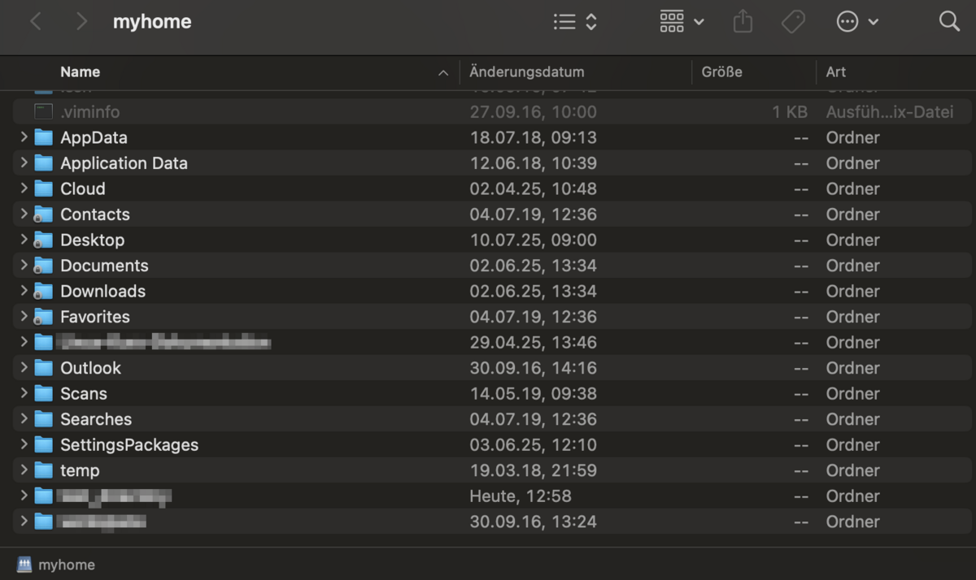Select the Documents folder icon
Screen dimensions: 976x580
coord(43,266)
